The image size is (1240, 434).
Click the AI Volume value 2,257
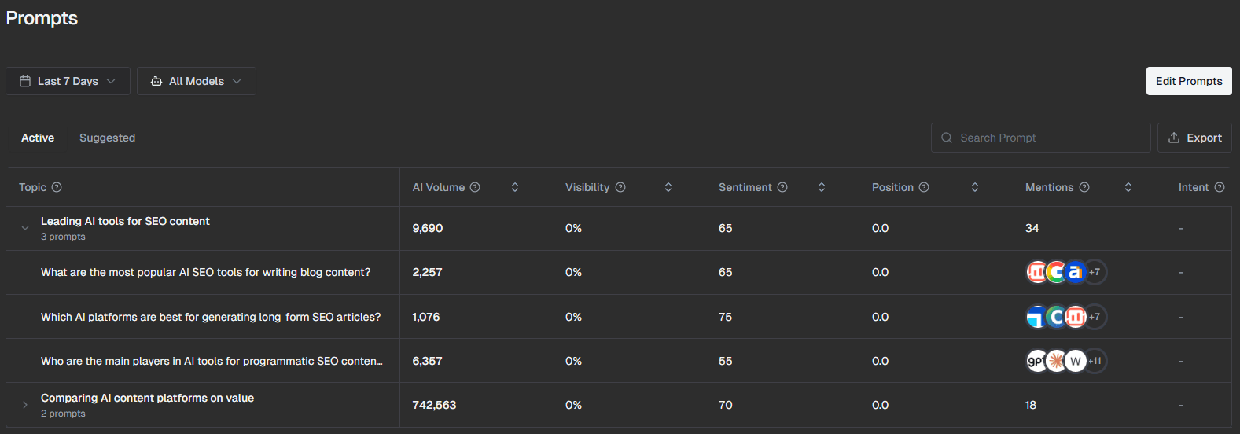tap(427, 272)
